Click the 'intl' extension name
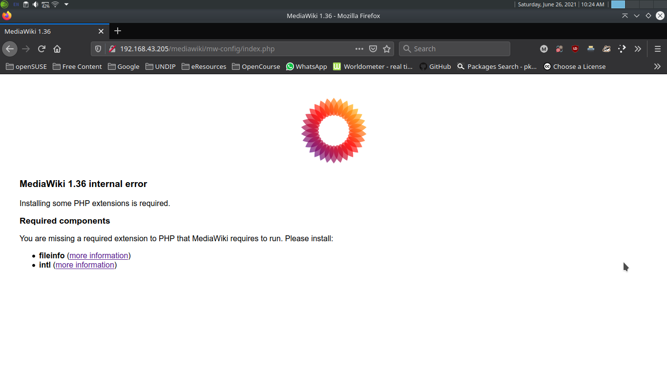Screen dimensions: 667x375 click(x=45, y=265)
